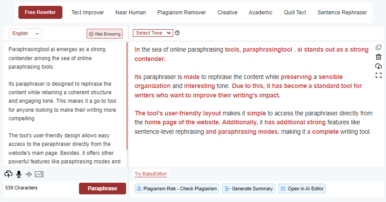Upload an image with picture icon

tap(39, 174)
